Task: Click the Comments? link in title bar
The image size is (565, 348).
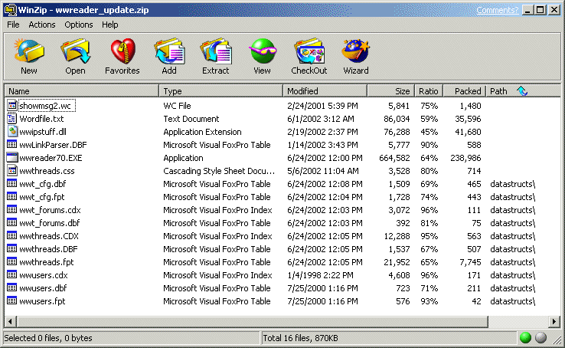Action: [x=497, y=10]
